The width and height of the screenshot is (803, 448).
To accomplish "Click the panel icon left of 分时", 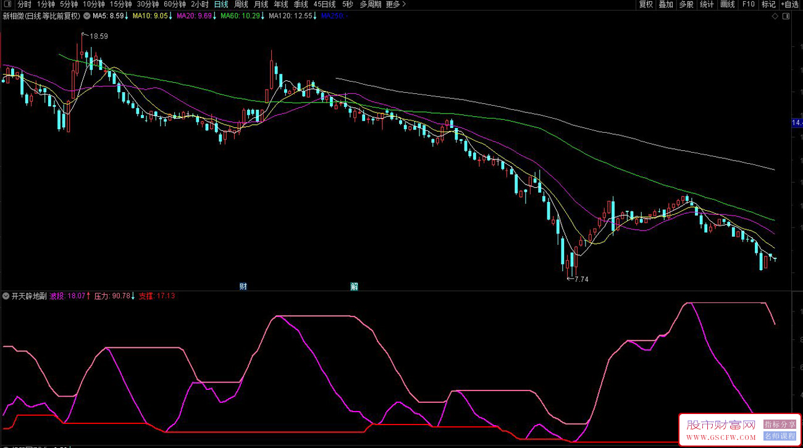I will [x=7, y=4].
